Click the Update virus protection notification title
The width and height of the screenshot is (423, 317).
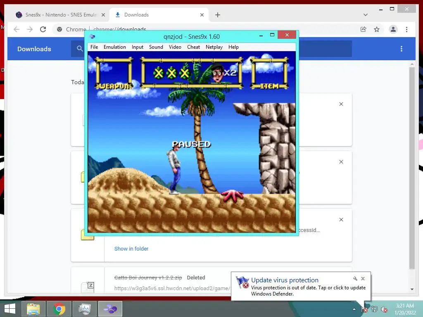tap(285, 280)
